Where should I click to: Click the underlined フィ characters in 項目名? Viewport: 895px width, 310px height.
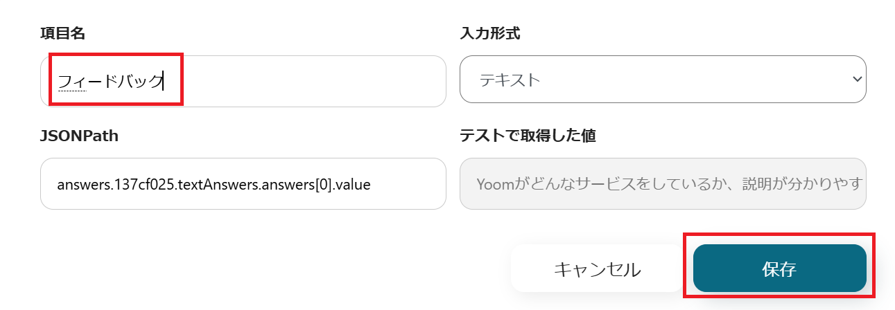[71, 82]
